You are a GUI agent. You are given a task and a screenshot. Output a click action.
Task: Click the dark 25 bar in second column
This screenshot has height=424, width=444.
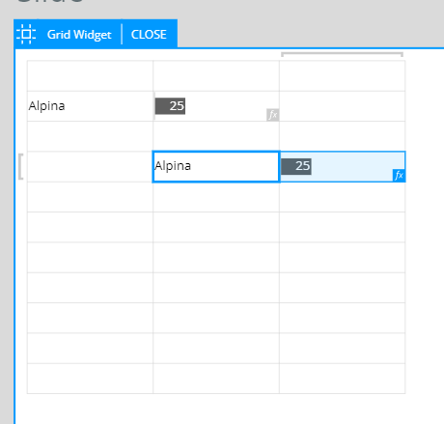pos(170,106)
